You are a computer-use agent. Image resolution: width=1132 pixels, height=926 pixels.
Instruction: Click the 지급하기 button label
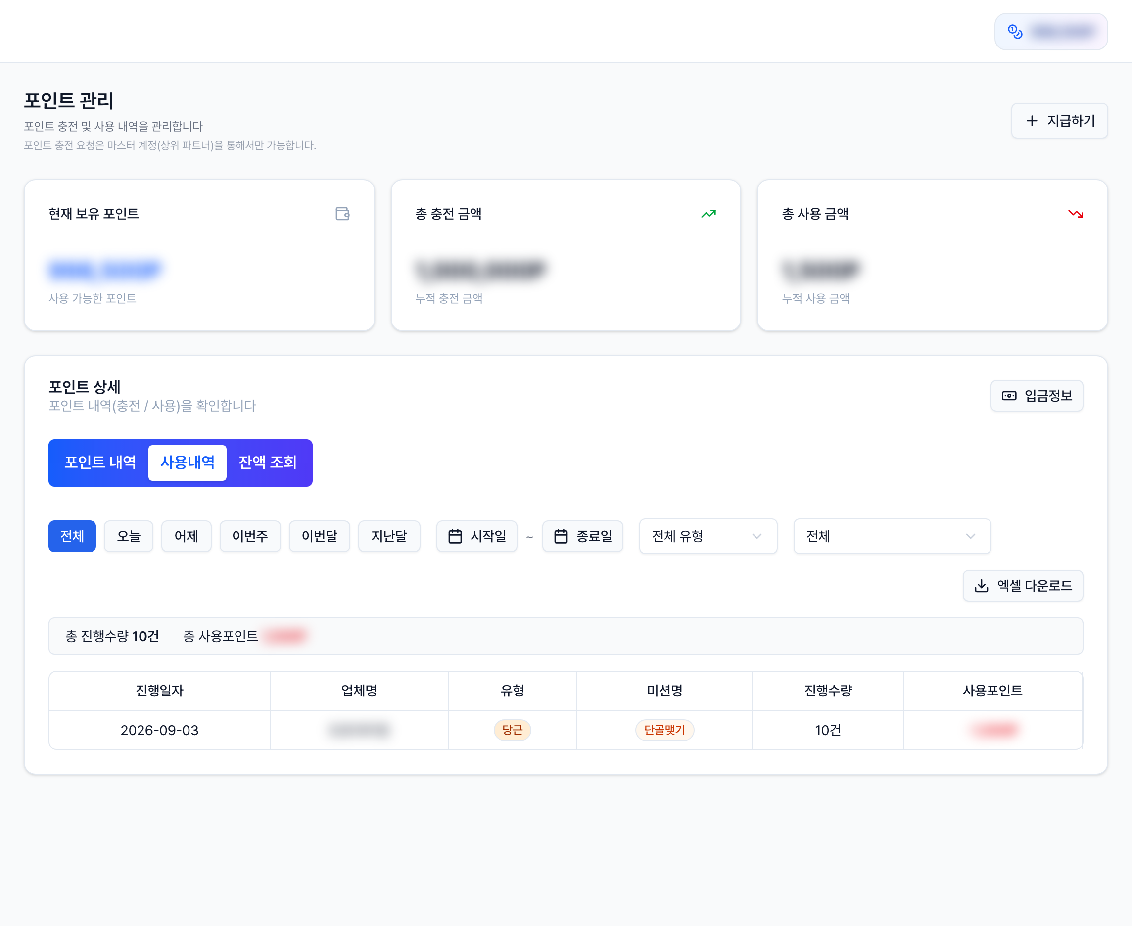click(x=1071, y=121)
